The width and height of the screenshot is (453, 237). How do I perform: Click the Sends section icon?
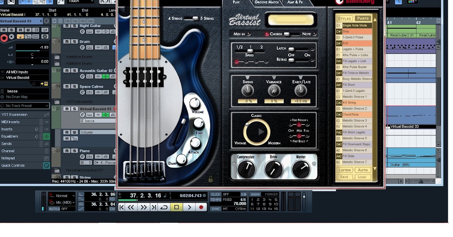[x=46, y=144]
